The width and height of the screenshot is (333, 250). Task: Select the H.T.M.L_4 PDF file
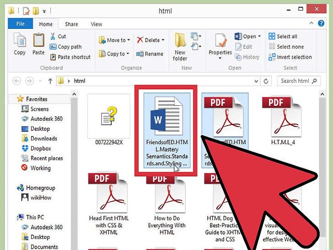click(x=283, y=120)
